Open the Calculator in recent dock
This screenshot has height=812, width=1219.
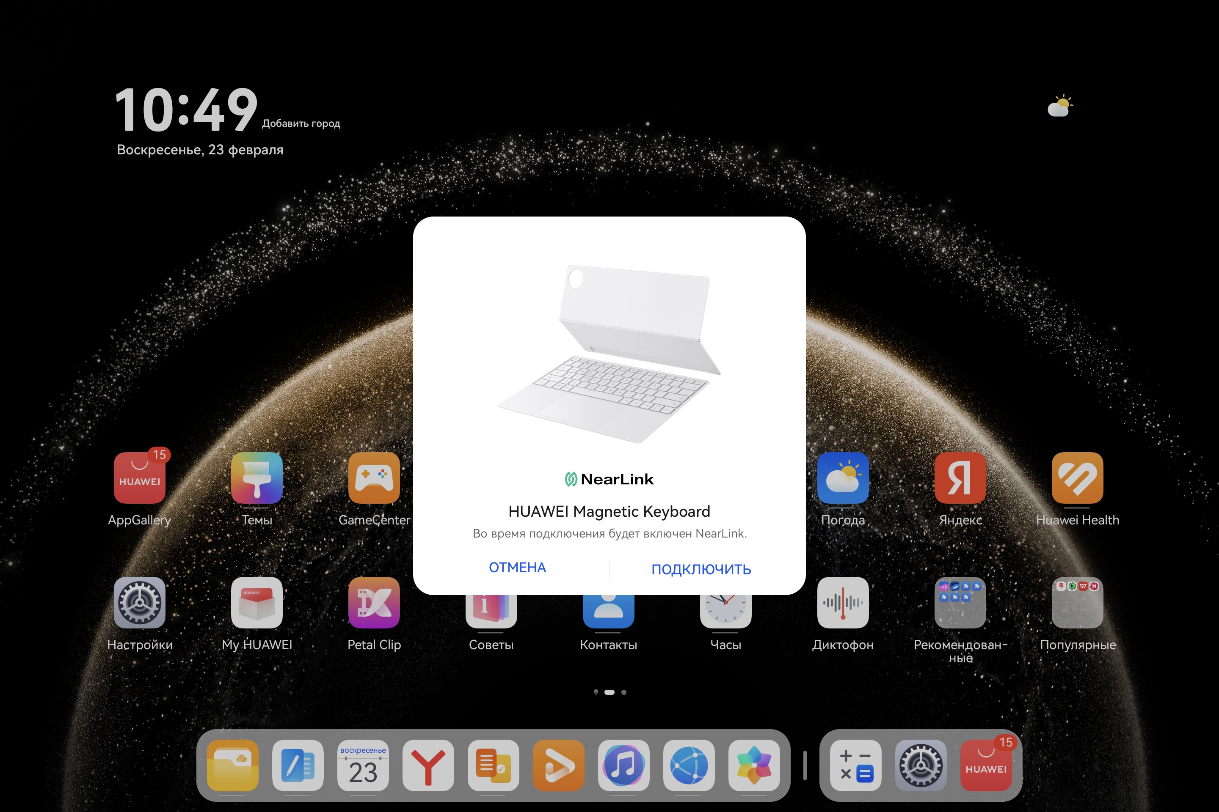pyautogui.click(x=855, y=765)
